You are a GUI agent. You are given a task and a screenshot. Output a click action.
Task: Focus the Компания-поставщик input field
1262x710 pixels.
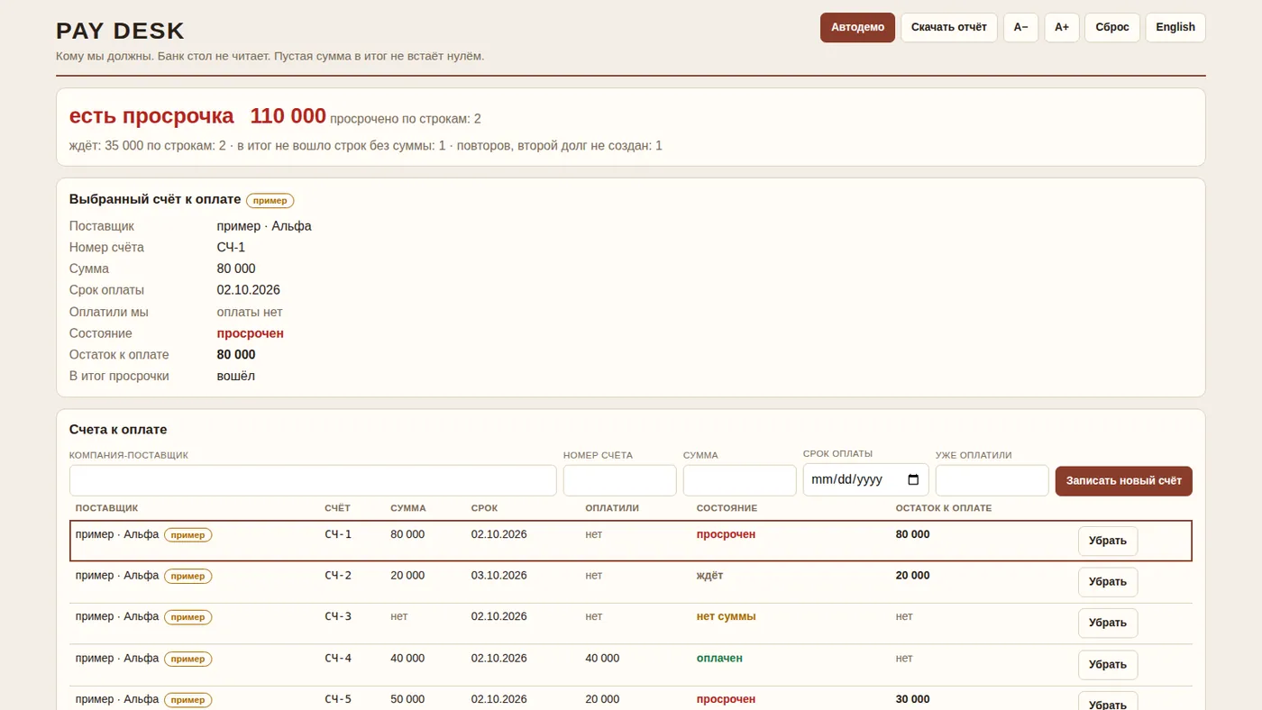(x=313, y=480)
